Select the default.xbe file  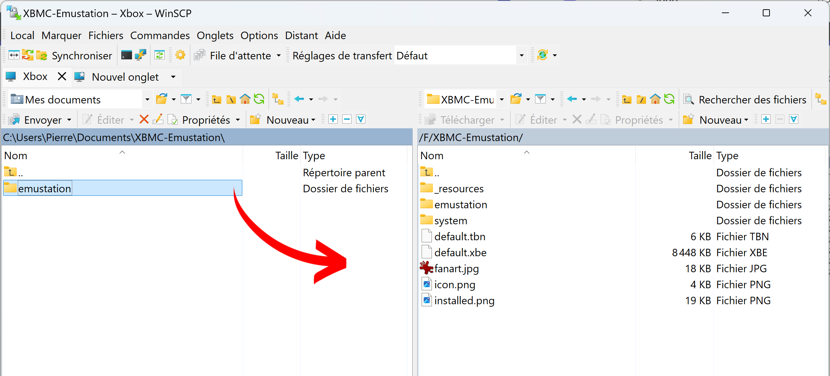pos(453,252)
